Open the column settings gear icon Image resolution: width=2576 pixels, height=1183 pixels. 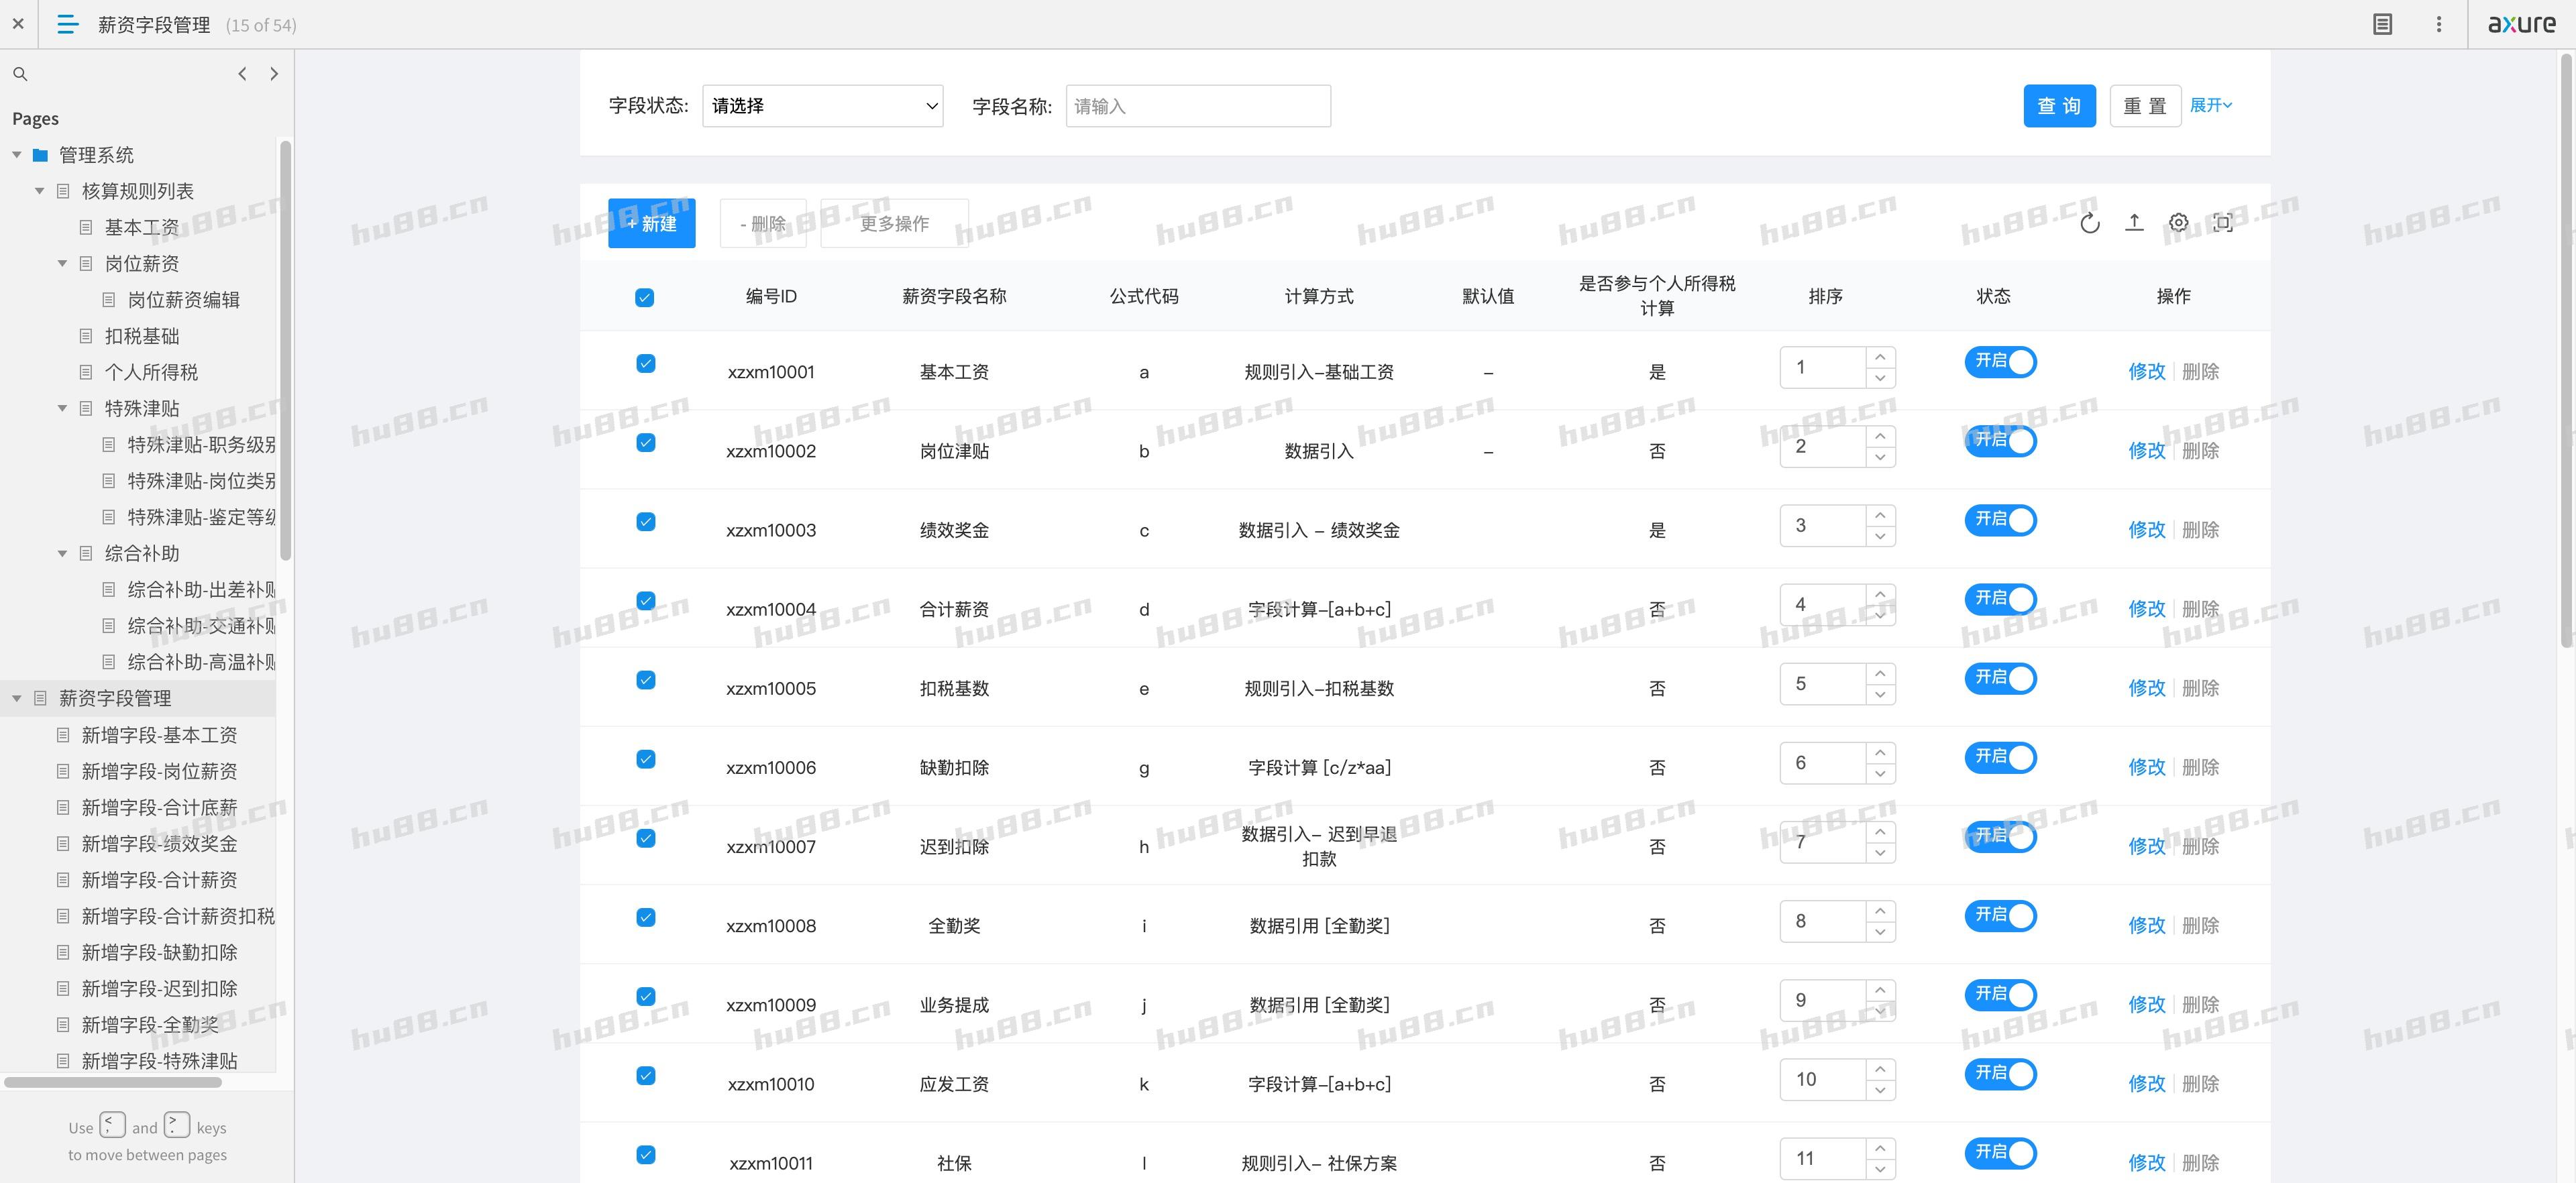coord(2179,222)
